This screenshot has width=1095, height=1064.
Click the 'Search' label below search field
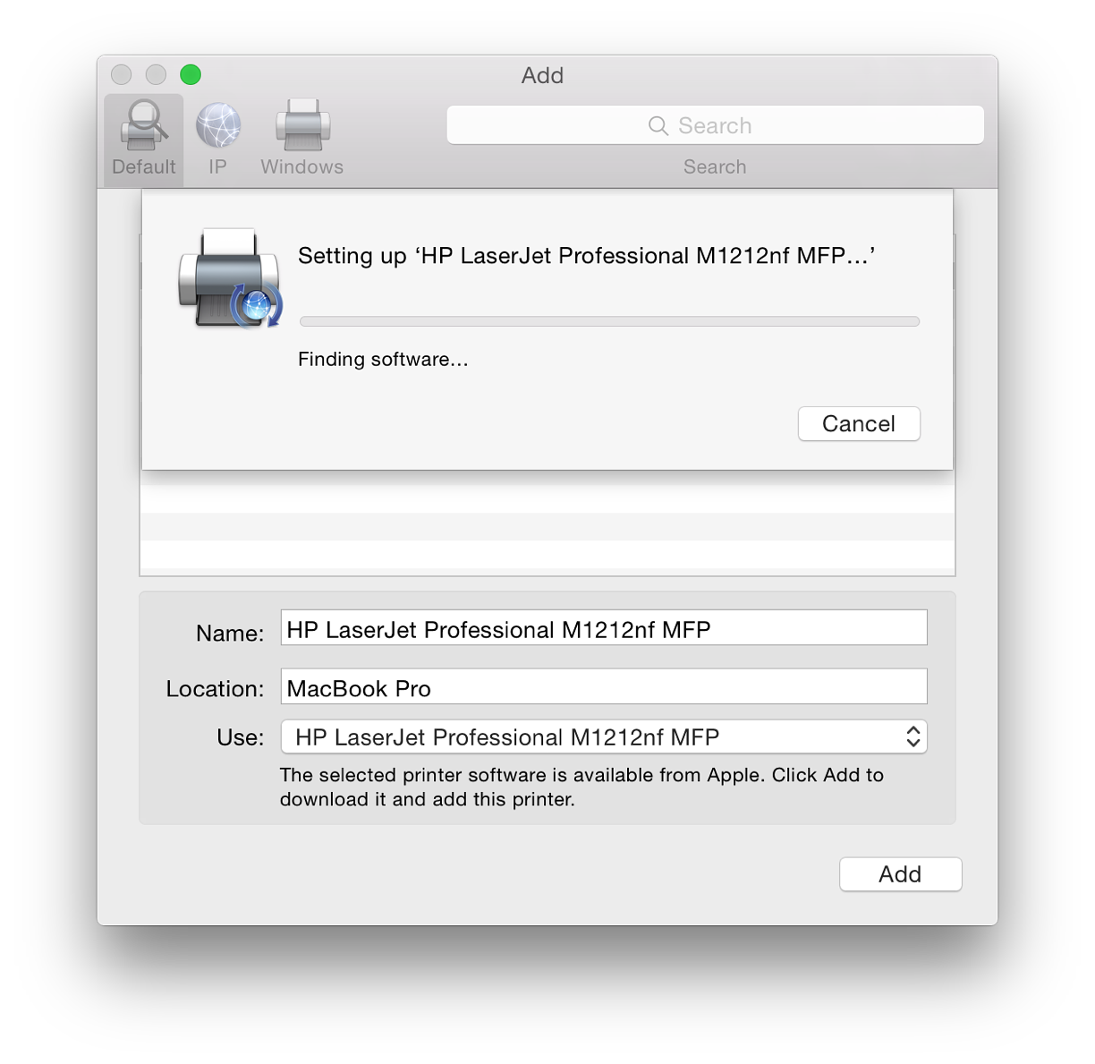(x=715, y=166)
